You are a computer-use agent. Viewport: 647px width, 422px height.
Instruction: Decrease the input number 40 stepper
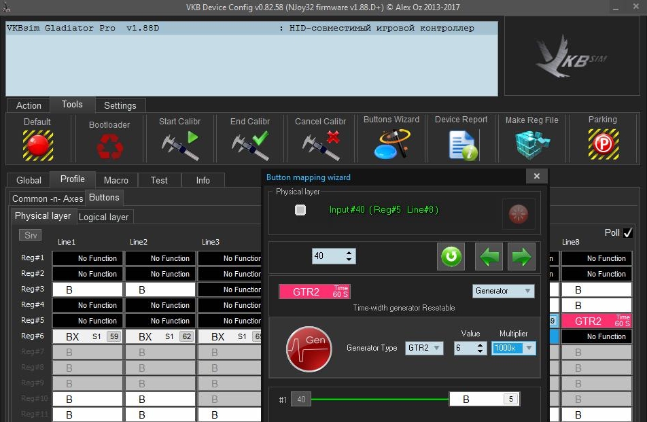(x=349, y=260)
